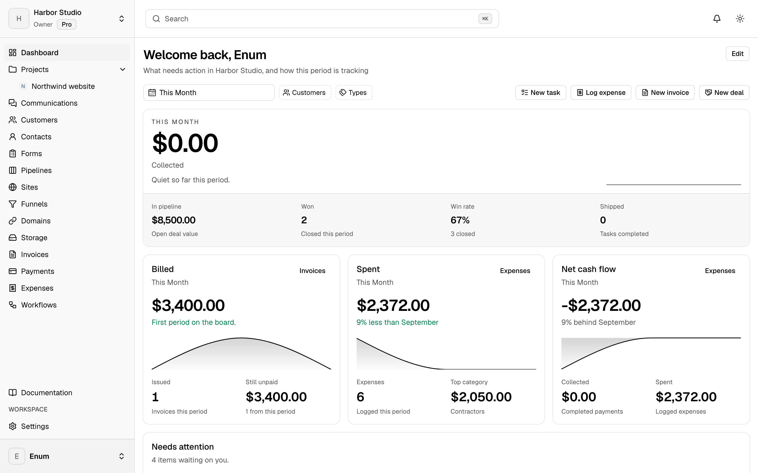Open the Invoices link on Billed card
This screenshot has width=758, height=473.
(312, 271)
